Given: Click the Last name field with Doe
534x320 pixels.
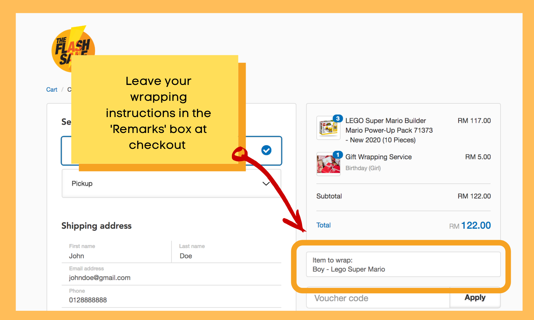Looking at the screenshot, I should [227, 252].
